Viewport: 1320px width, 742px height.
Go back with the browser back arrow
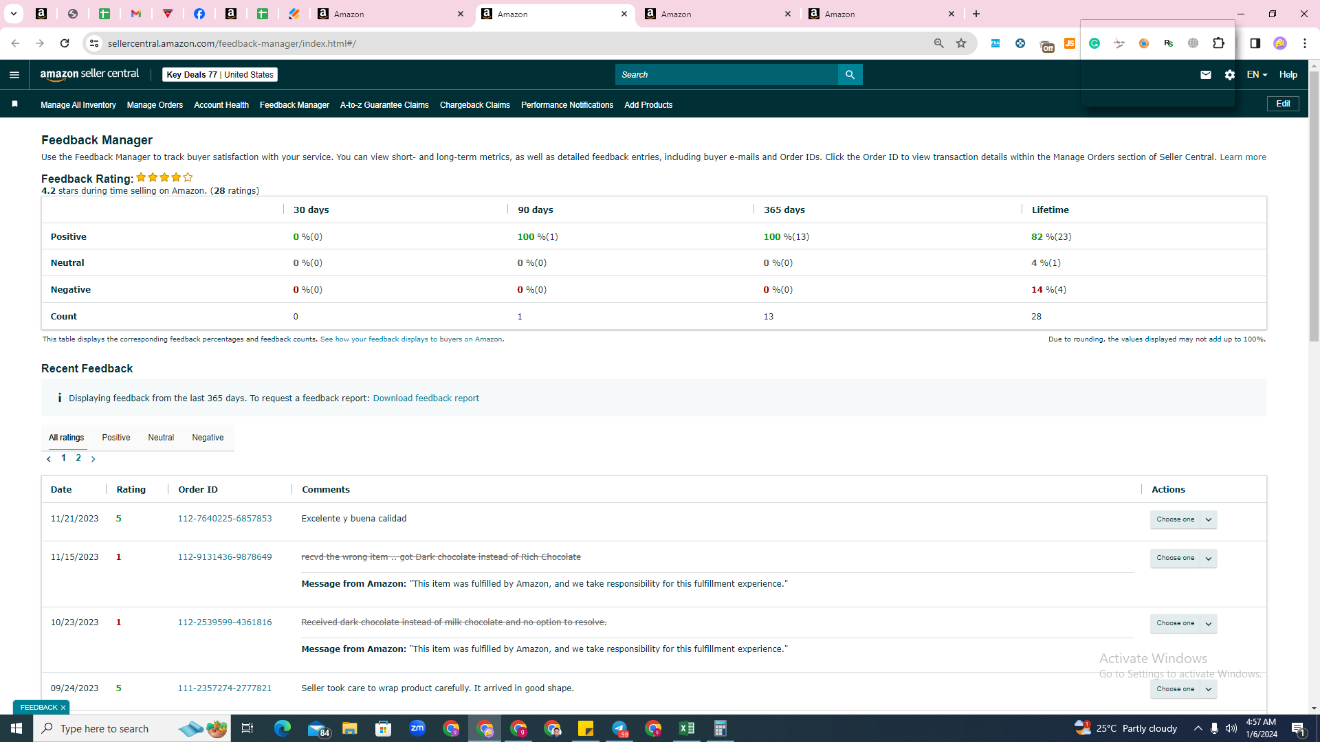point(15,43)
